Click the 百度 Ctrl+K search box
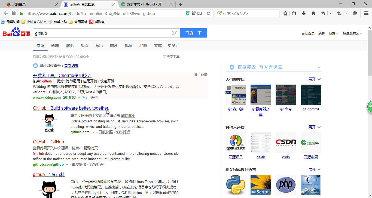The image size is (372, 198). click(x=247, y=13)
